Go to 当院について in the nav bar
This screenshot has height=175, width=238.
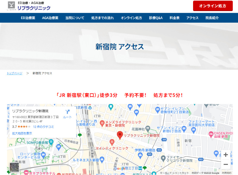[75, 18]
